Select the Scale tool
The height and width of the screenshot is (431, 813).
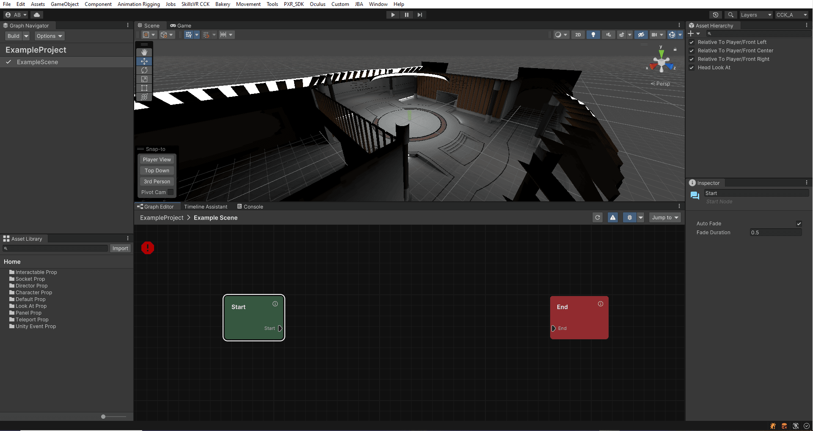point(144,79)
